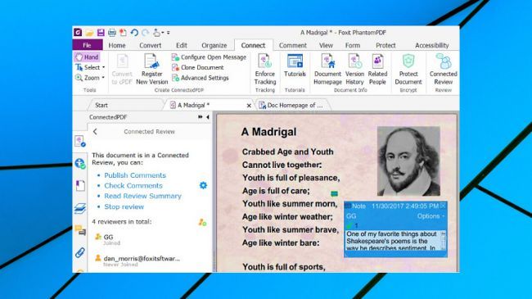
Task: Select the Comment ribbon tab
Action: click(292, 45)
